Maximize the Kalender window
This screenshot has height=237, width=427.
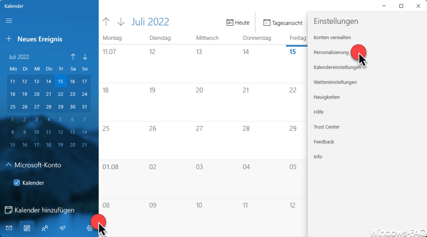tap(401, 6)
